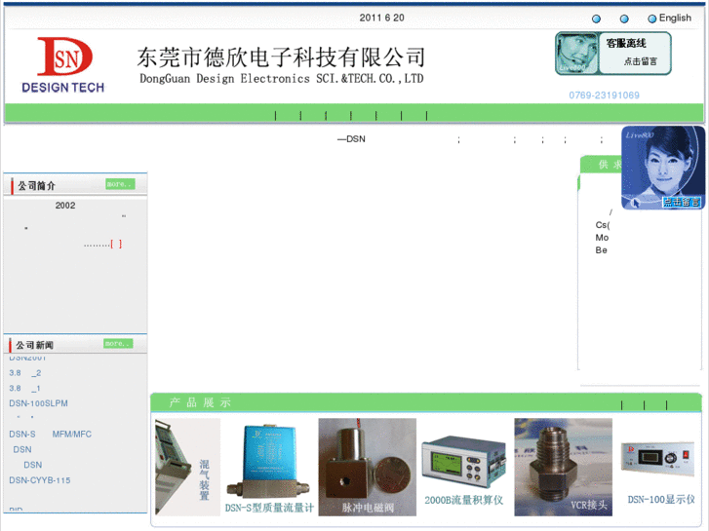This screenshot has height=531, width=709.
Task: Open news item DSN-S MFM/MFC
Action: (x=50, y=434)
